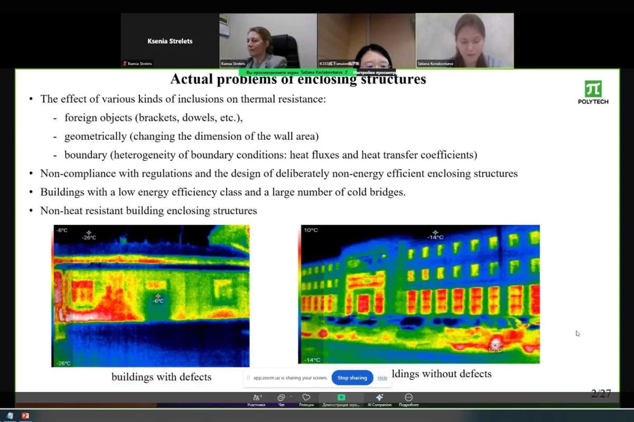Click the green Демонстрация экрана share icon
This screenshot has width=634, height=422.
click(341, 398)
